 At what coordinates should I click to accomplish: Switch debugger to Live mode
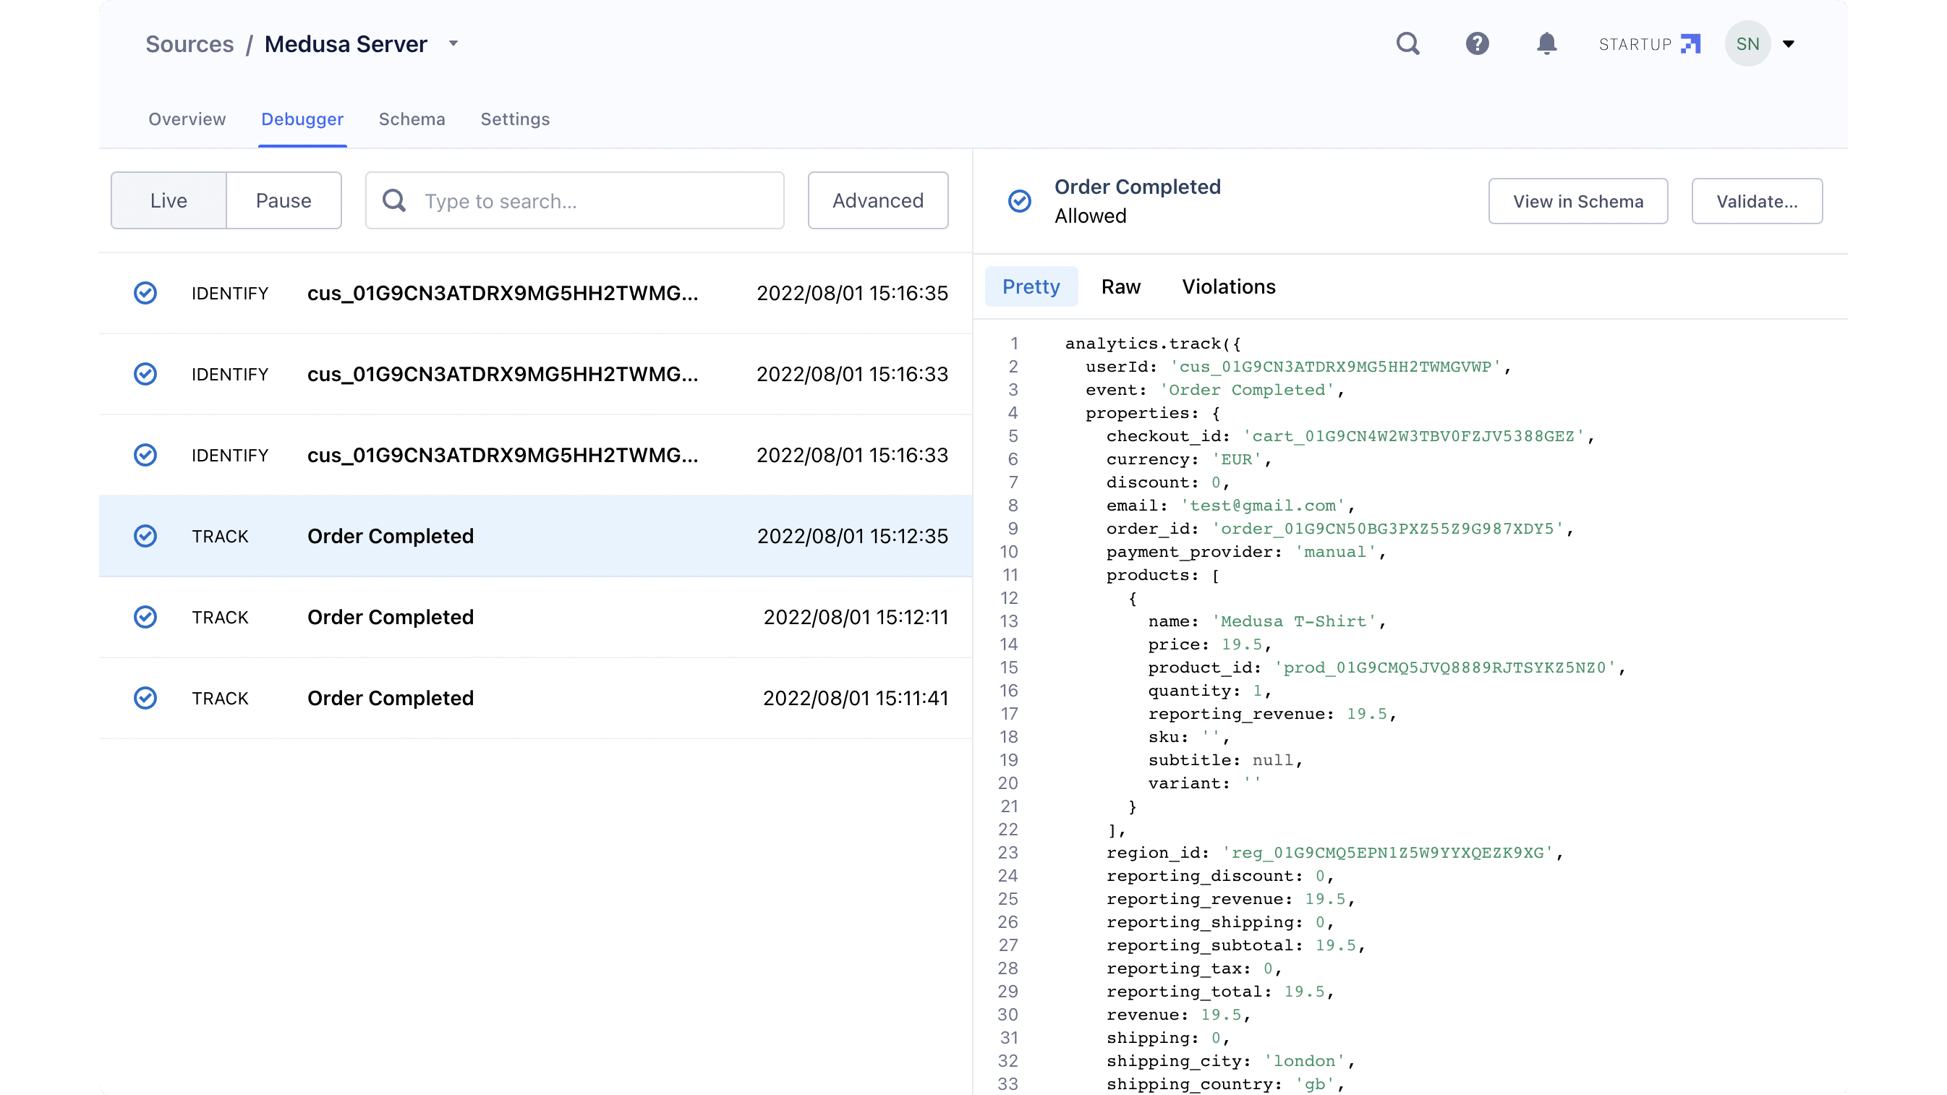coord(169,201)
